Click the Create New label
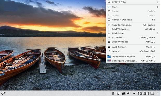 click(119, 2)
